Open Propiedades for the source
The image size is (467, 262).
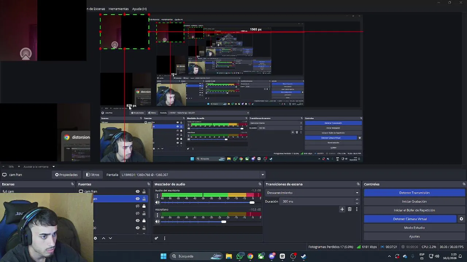[x=66, y=175]
